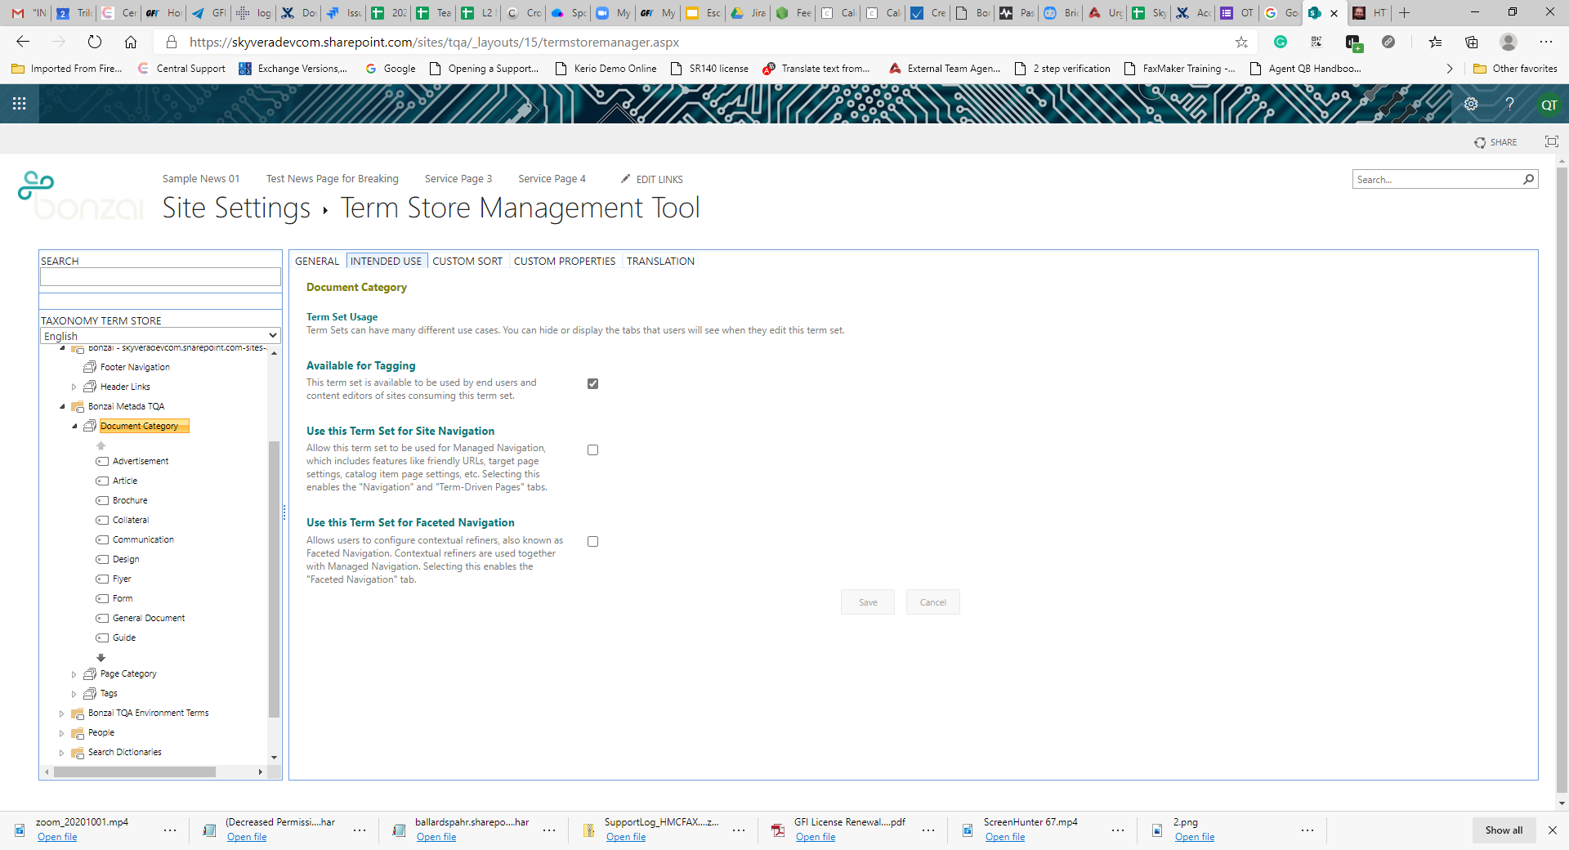Open the Central Support bookmark
This screenshot has height=850, width=1569.
click(x=181, y=69)
